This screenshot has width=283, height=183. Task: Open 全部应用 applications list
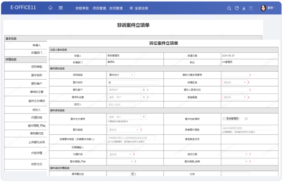pyautogui.click(x=139, y=8)
